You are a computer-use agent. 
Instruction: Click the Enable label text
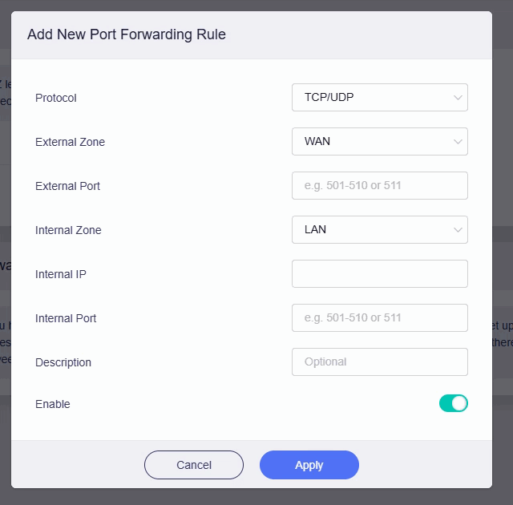53,404
